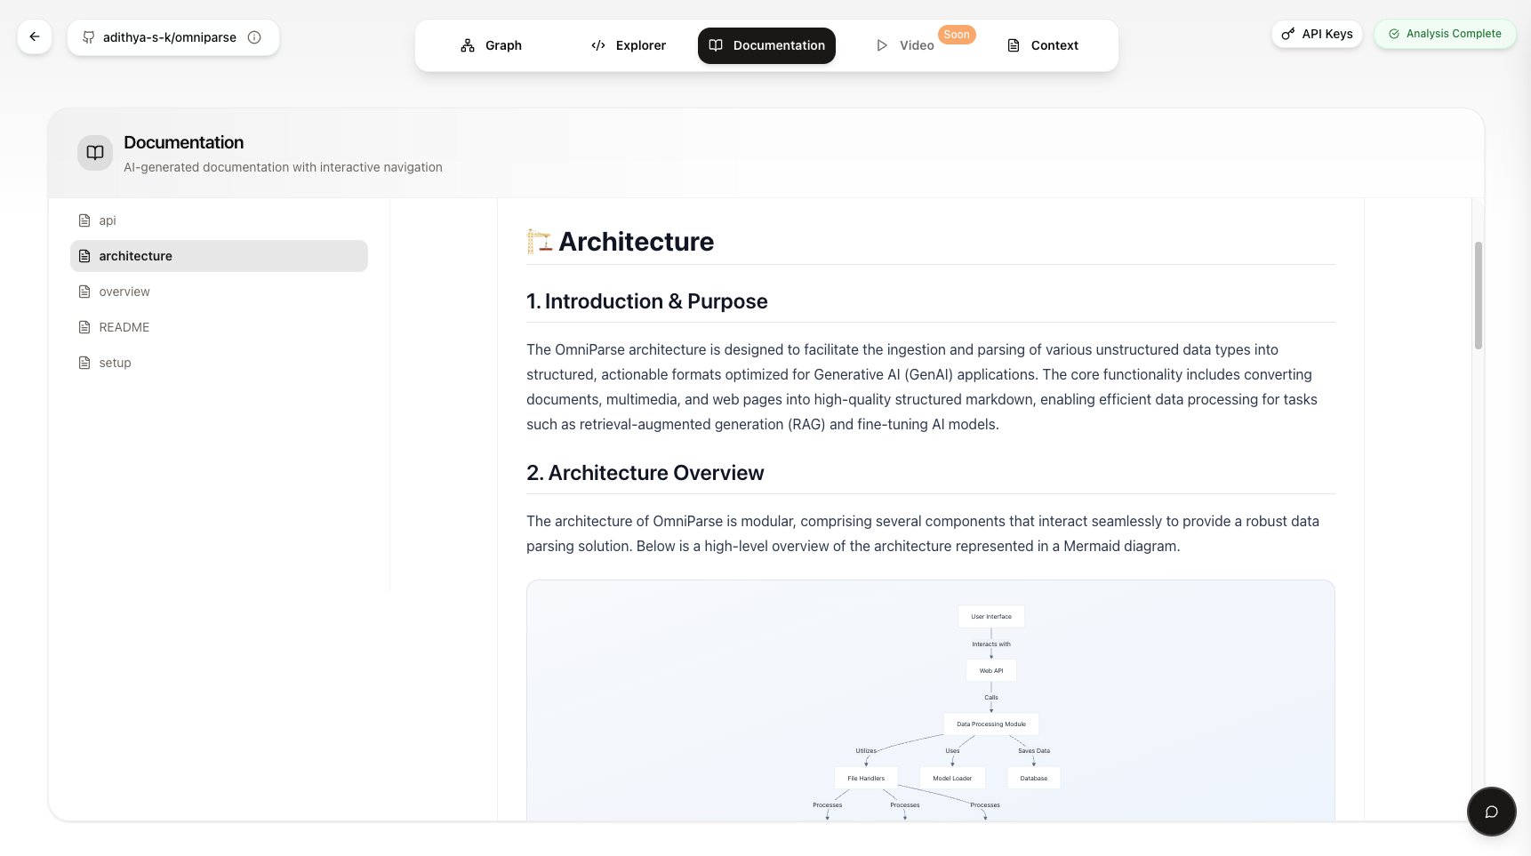The image size is (1531, 856).
Task: Click the Documentation book icon in the header
Action: pyautogui.click(x=95, y=153)
